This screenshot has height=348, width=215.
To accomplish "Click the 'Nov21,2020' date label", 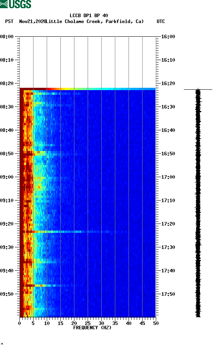I will [32, 21].
